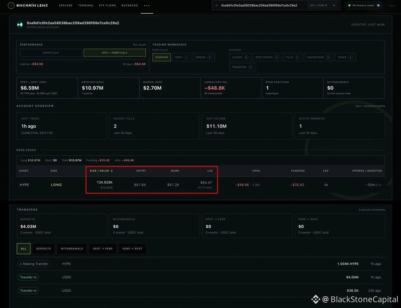Click the Liq column header
Screen dimensions: 401x308
point(210,171)
